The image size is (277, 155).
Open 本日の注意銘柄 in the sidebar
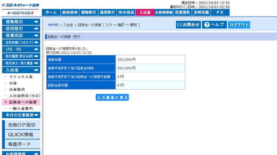coord(21,115)
